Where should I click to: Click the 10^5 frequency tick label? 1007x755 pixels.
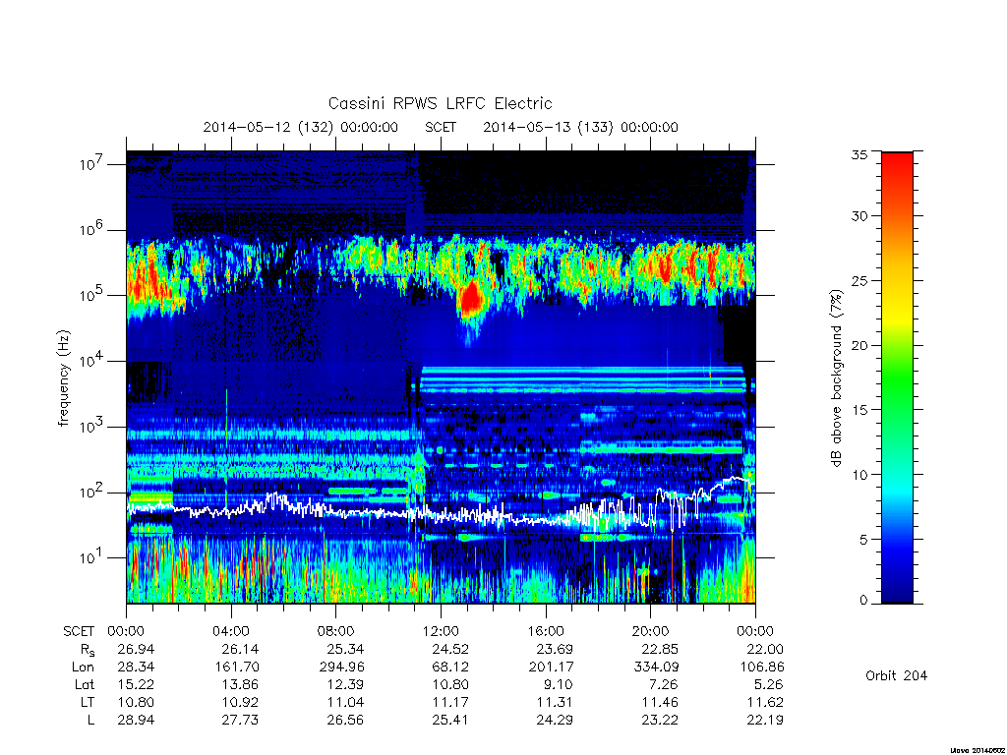pyautogui.click(x=91, y=295)
